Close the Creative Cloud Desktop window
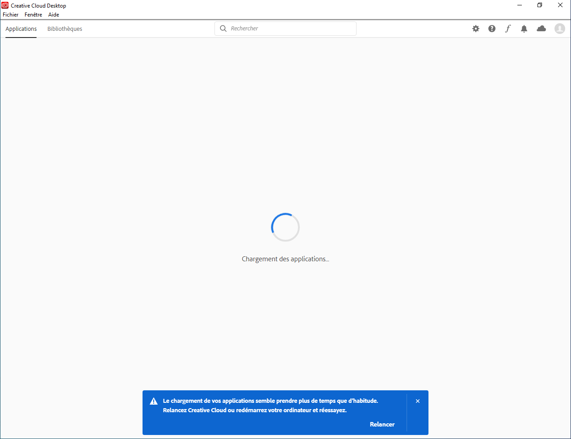Viewport: 571px width, 439px height. point(560,5)
